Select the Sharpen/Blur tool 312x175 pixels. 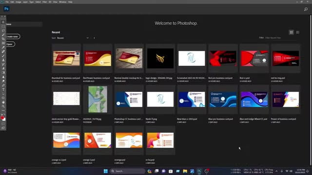pos(3,77)
